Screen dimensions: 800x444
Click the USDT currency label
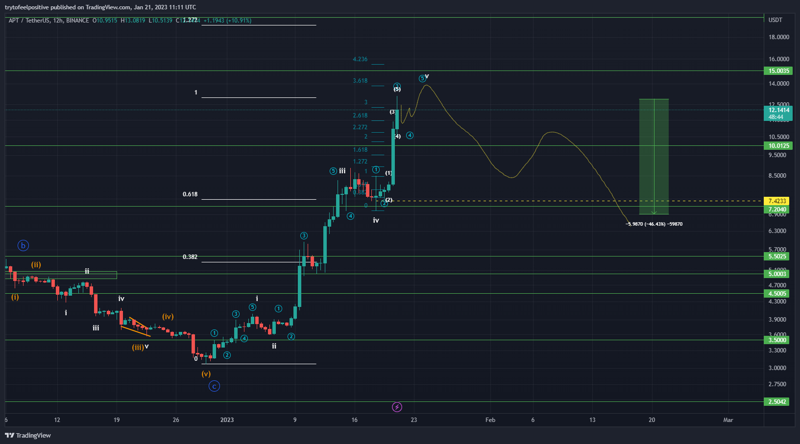coord(776,20)
